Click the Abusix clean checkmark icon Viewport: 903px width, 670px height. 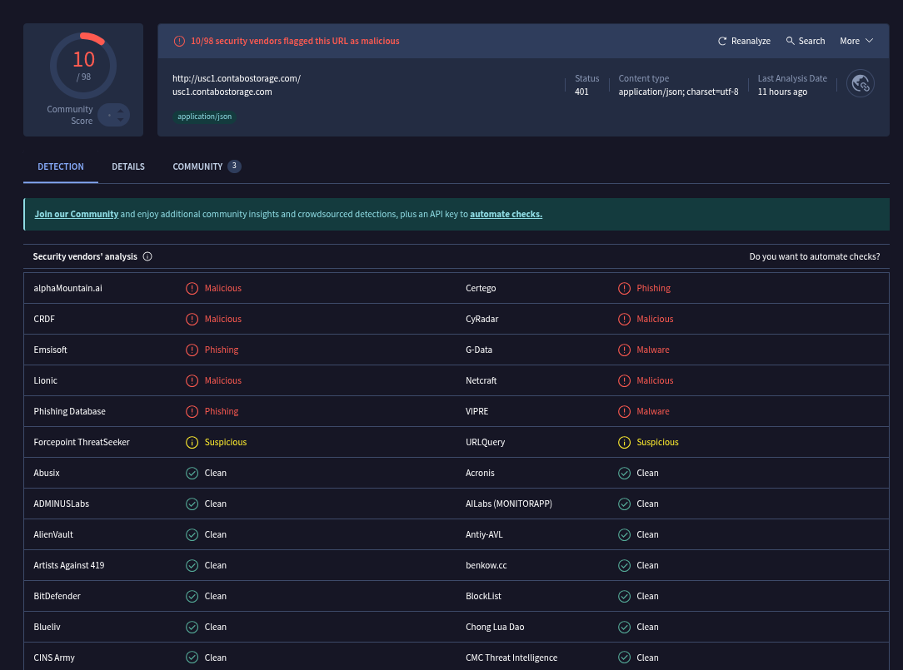[192, 473]
